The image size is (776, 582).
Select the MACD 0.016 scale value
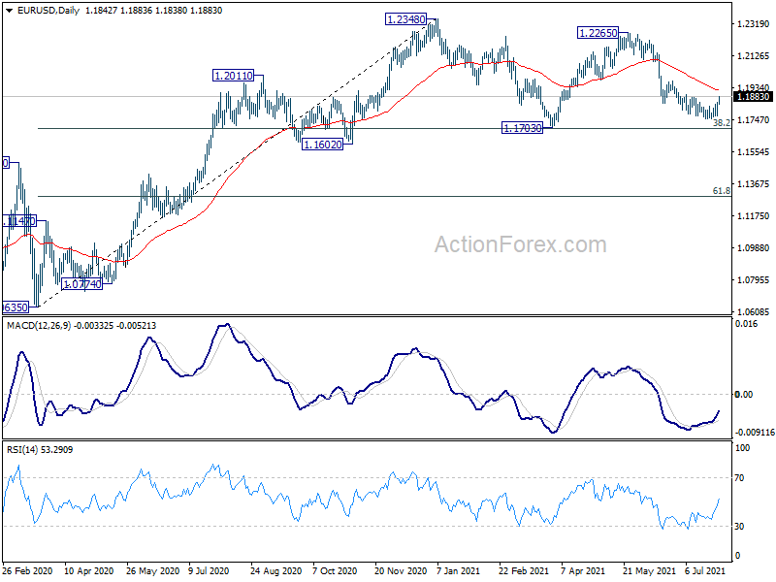746,324
